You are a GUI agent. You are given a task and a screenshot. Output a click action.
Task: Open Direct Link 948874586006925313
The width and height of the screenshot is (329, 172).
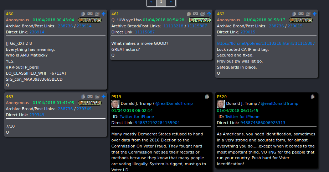(263, 123)
